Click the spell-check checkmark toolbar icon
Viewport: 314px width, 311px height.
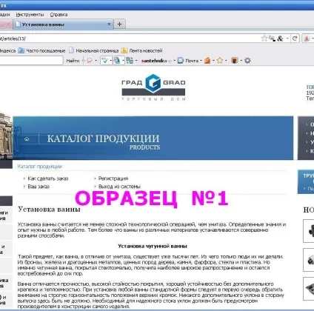coord(105,61)
